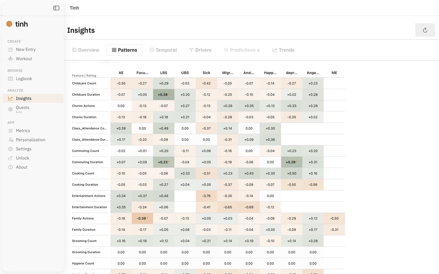This screenshot has height=274, width=439.
Task: Click the -0.76 Entertainment Actions Sick cell
Action: click(x=206, y=196)
